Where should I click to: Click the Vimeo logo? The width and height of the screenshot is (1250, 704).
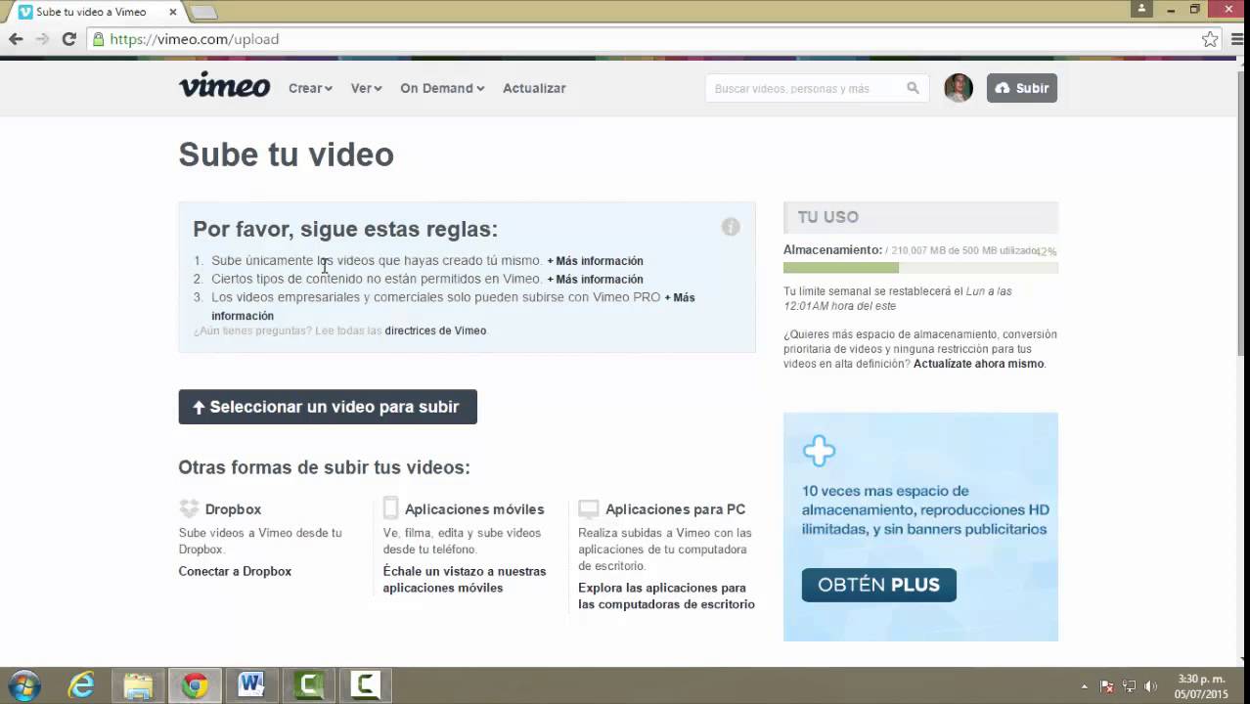[x=224, y=86]
